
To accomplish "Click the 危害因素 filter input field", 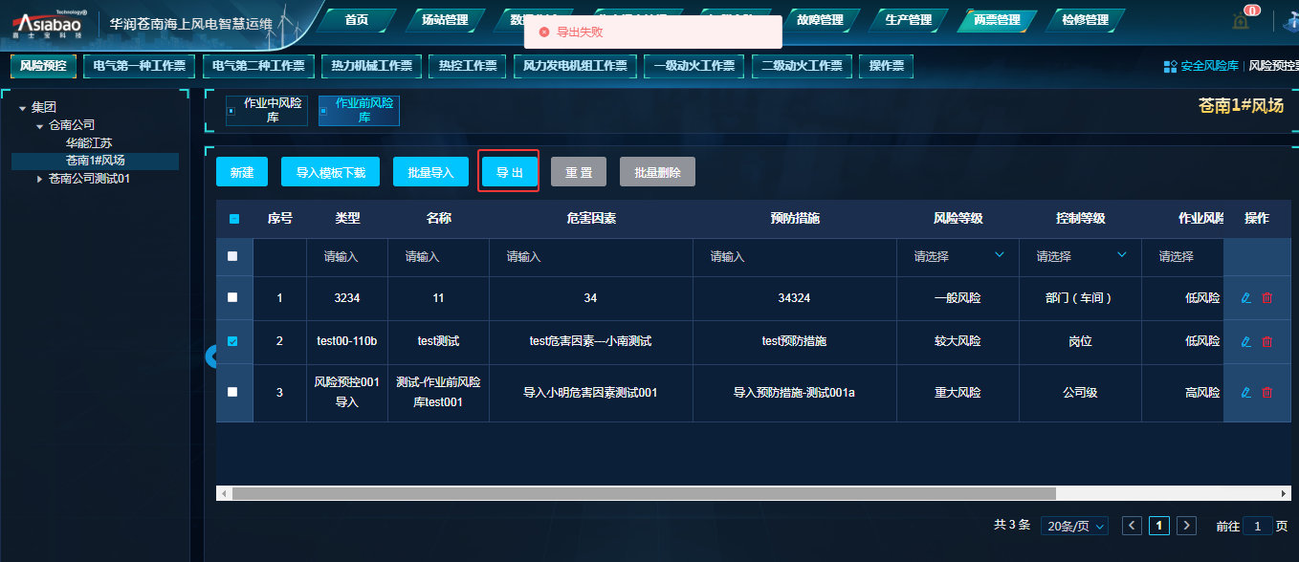I will [x=590, y=257].
